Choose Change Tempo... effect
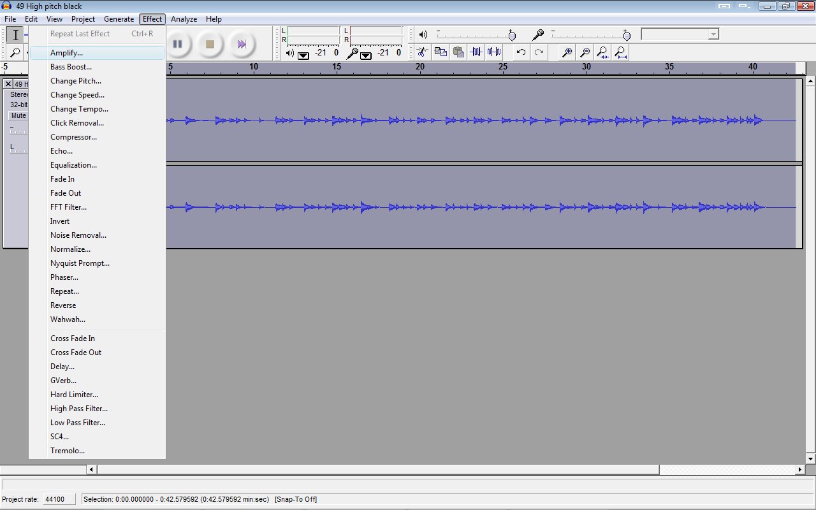816x510 pixels. pyautogui.click(x=97, y=109)
